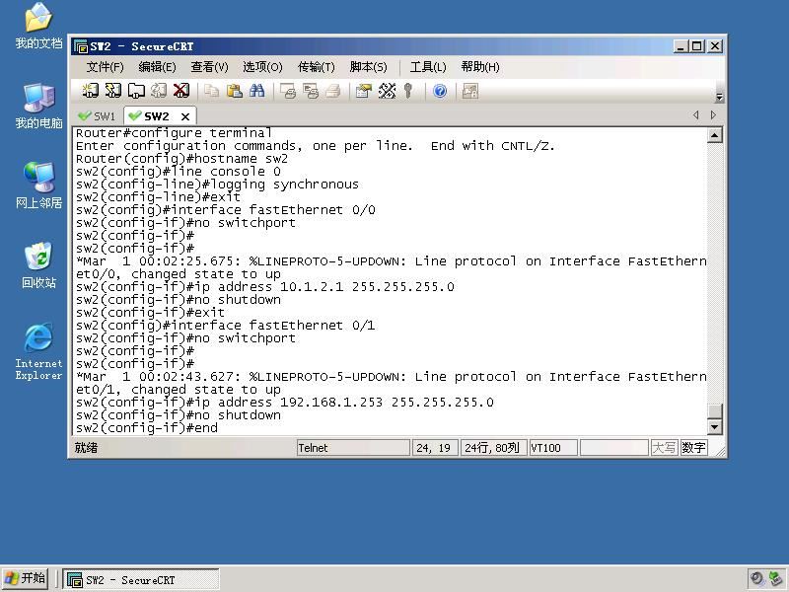Open Session Options toolbar icon

coord(363,91)
